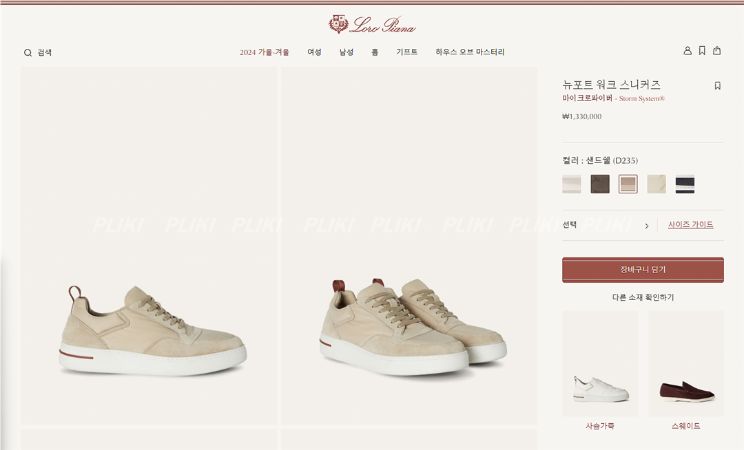Open the 2024 가을-겨울 menu
This screenshot has width=744, height=450.
coord(265,52)
